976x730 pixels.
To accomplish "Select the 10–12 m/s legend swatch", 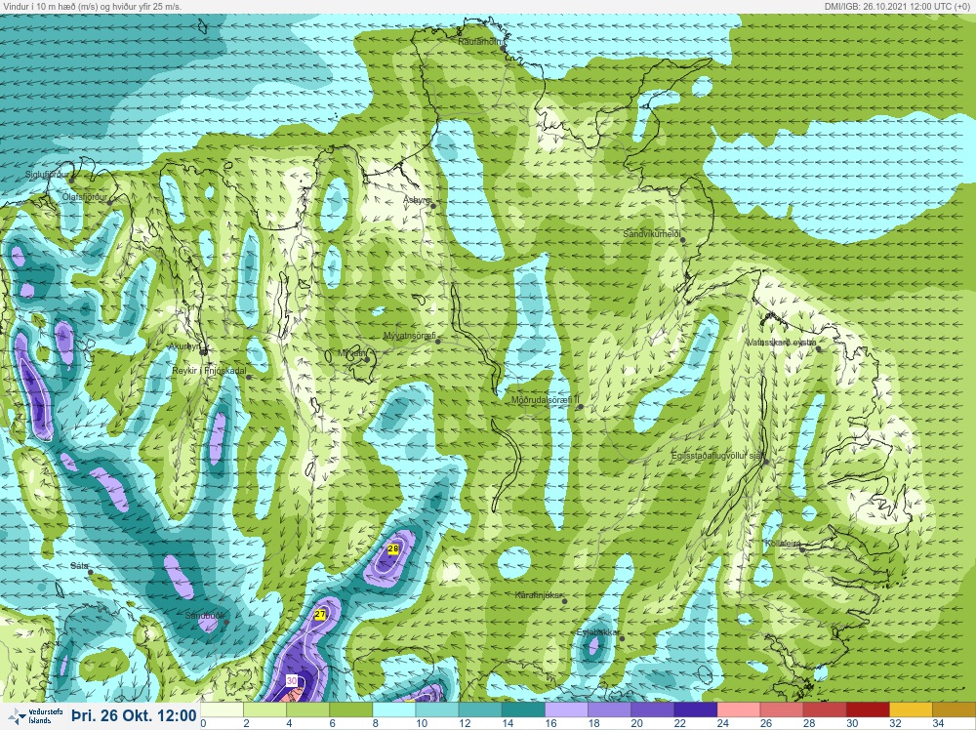I will 437,710.
